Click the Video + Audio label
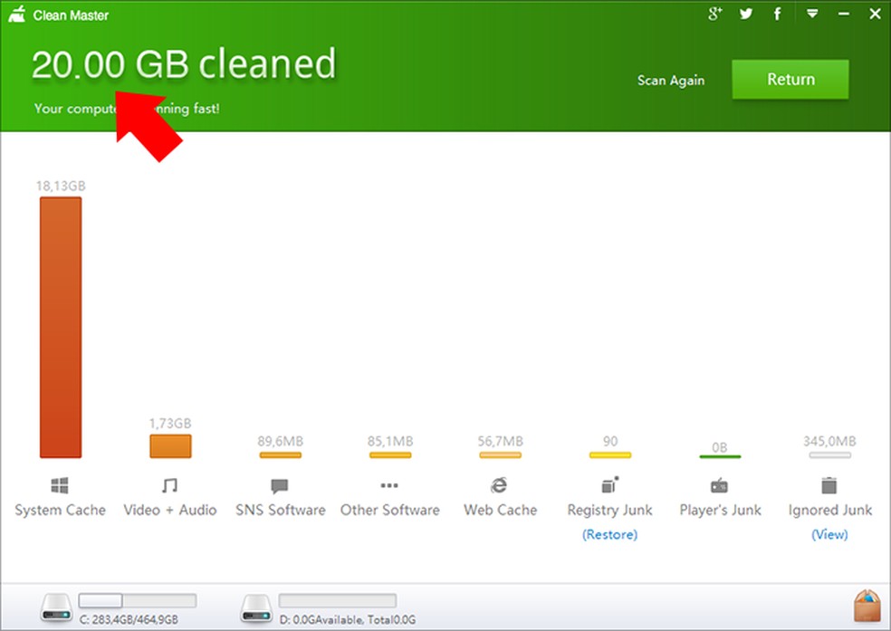This screenshot has height=631, width=891. pyautogui.click(x=170, y=510)
